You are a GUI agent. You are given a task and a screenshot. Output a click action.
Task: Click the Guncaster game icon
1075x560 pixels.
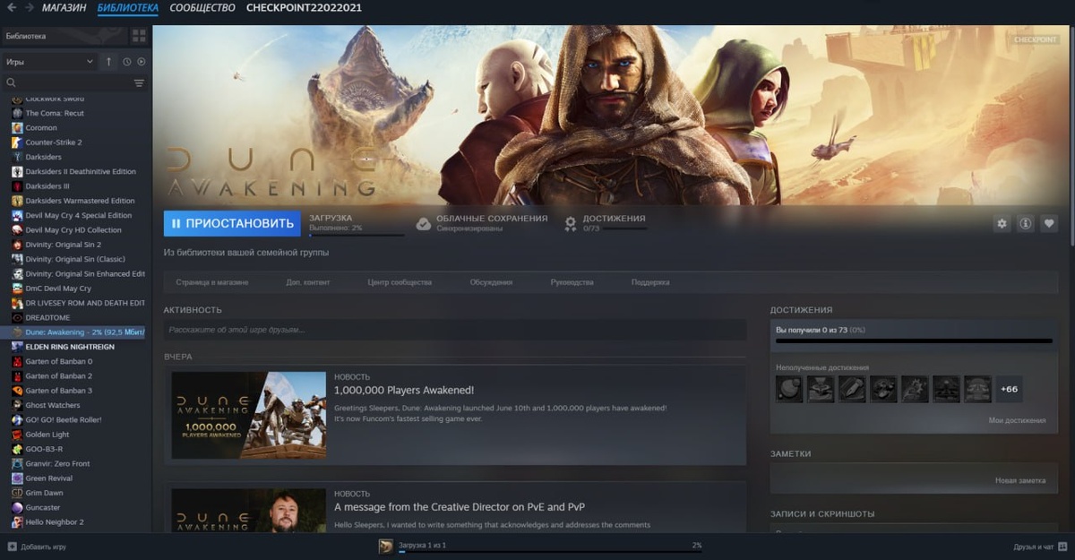[17, 507]
